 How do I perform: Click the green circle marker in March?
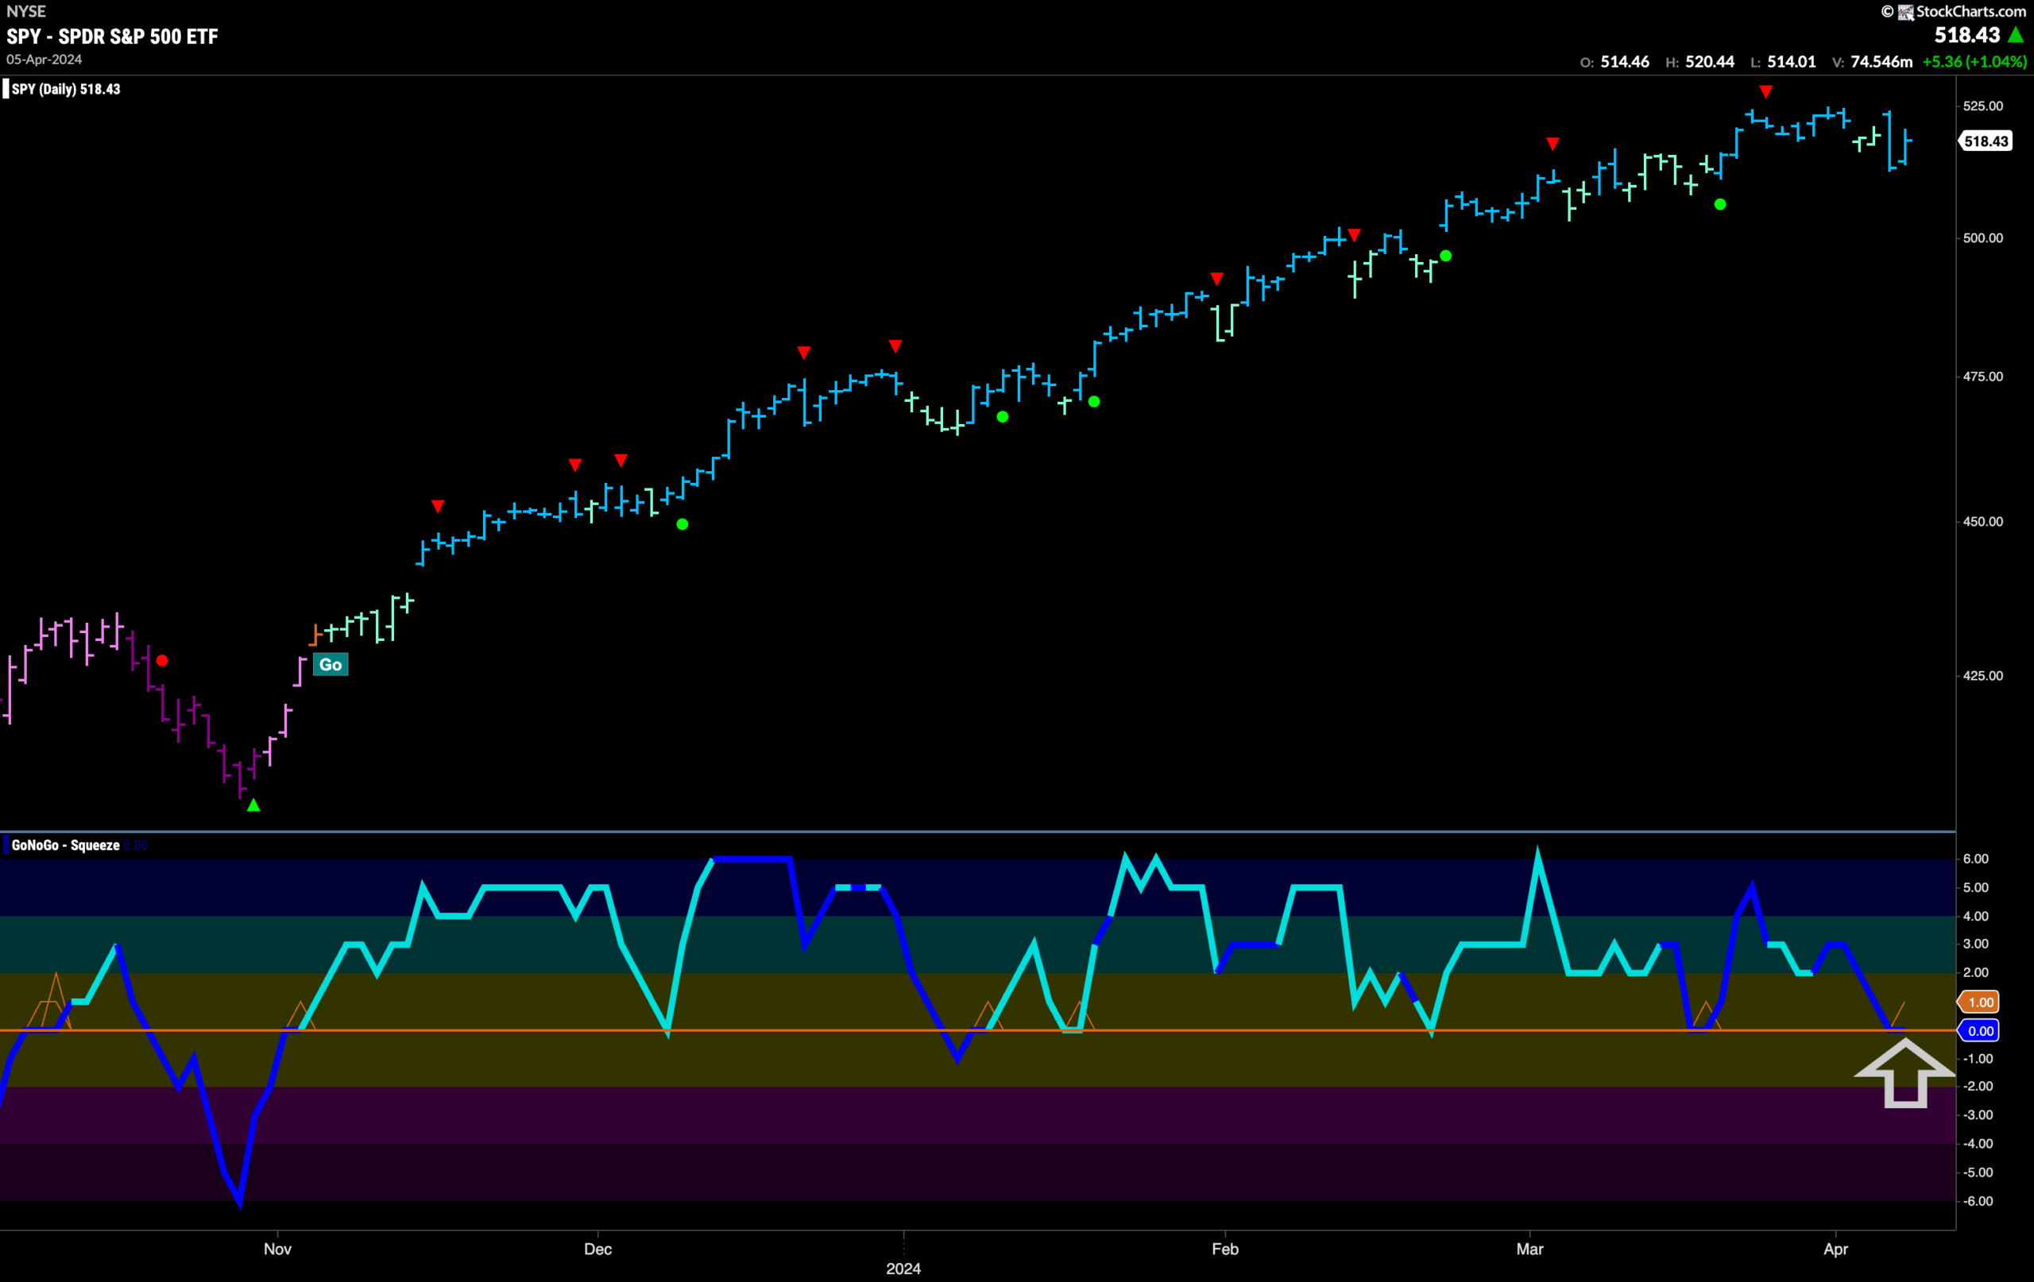pos(1721,204)
